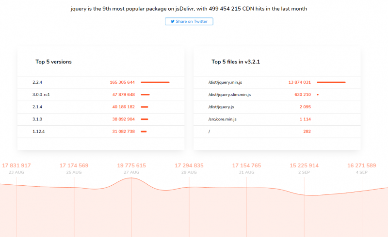The width and height of the screenshot is (388, 237).
Task: Click file hit count 2 095
Action: click(305, 107)
